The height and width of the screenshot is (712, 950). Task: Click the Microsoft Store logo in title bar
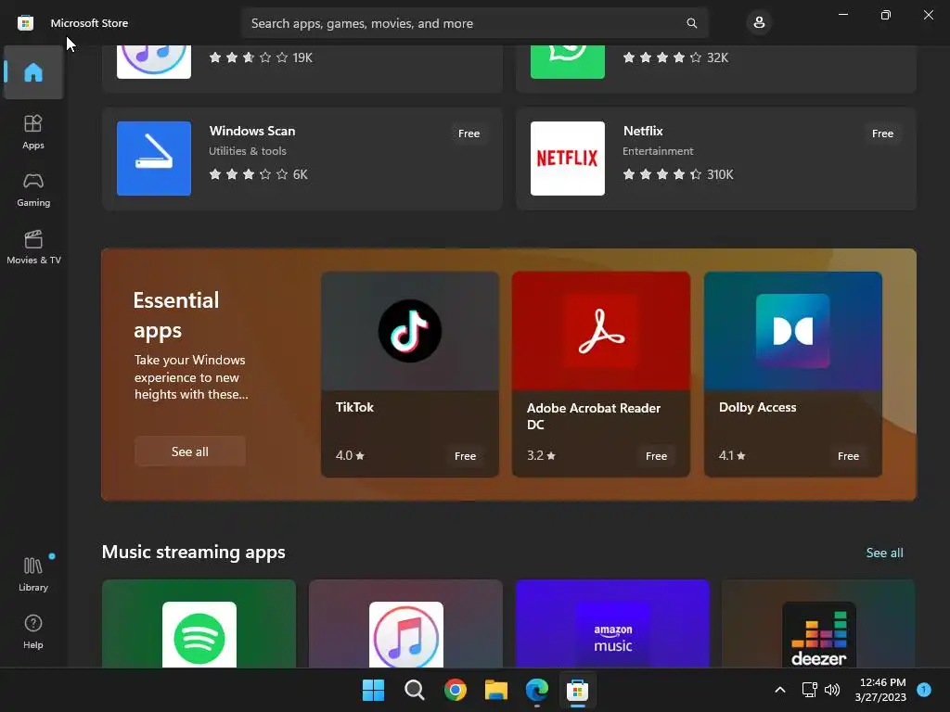click(x=25, y=23)
